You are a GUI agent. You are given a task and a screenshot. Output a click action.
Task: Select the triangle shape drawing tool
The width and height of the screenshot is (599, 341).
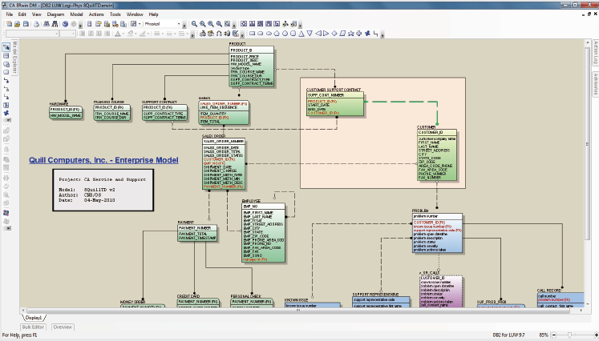tap(302, 34)
